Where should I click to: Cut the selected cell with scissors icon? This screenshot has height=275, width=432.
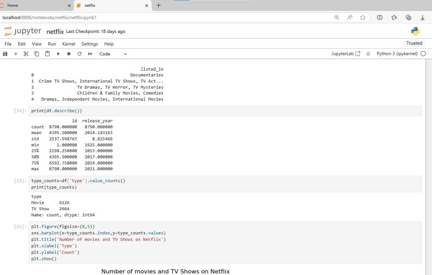click(26, 54)
